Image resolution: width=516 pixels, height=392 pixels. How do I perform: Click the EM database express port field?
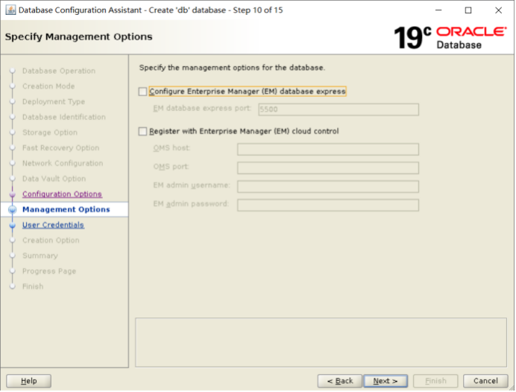coord(339,110)
